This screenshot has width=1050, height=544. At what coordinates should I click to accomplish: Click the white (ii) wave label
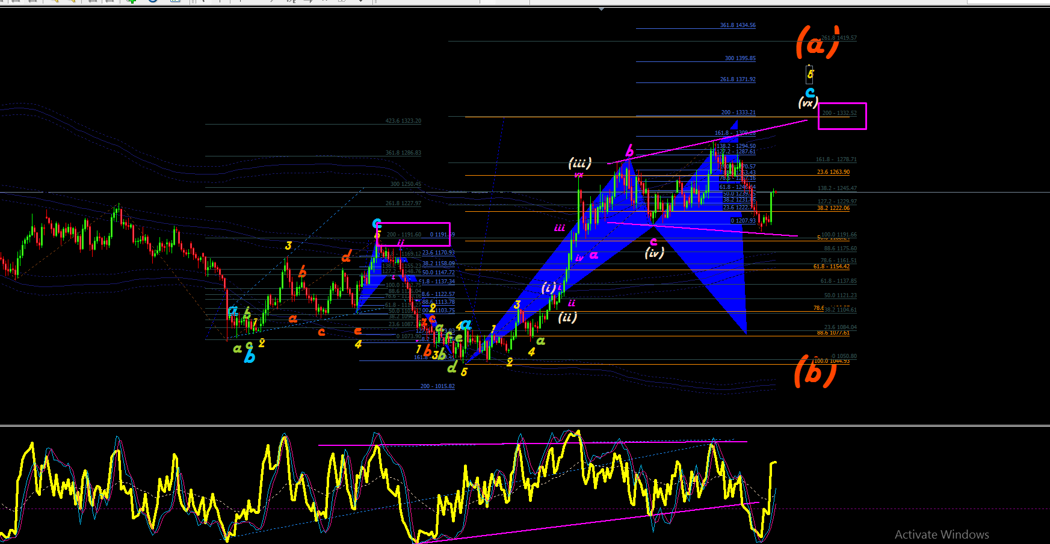pyautogui.click(x=567, y=317)
